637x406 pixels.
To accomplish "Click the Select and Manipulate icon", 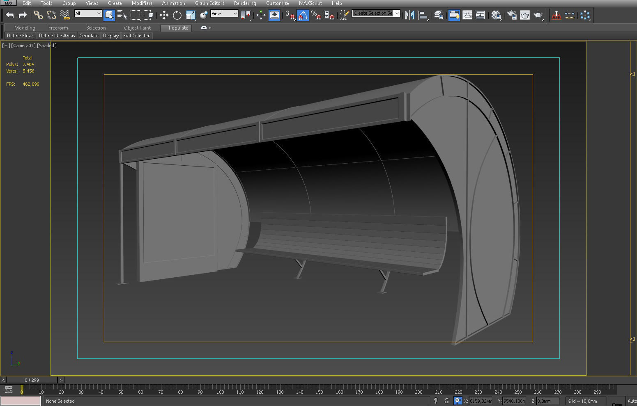I will (261, 15).
